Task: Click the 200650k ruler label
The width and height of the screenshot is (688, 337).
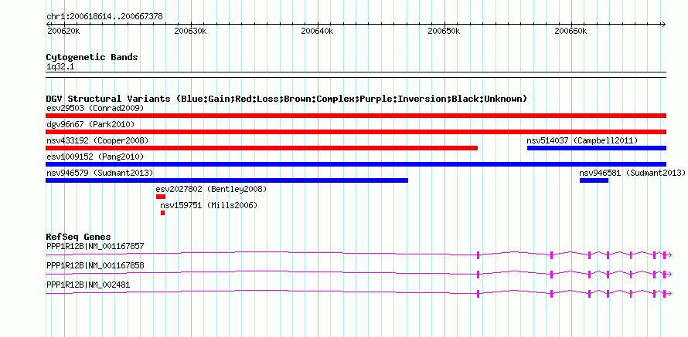Action: coord(444,32)
